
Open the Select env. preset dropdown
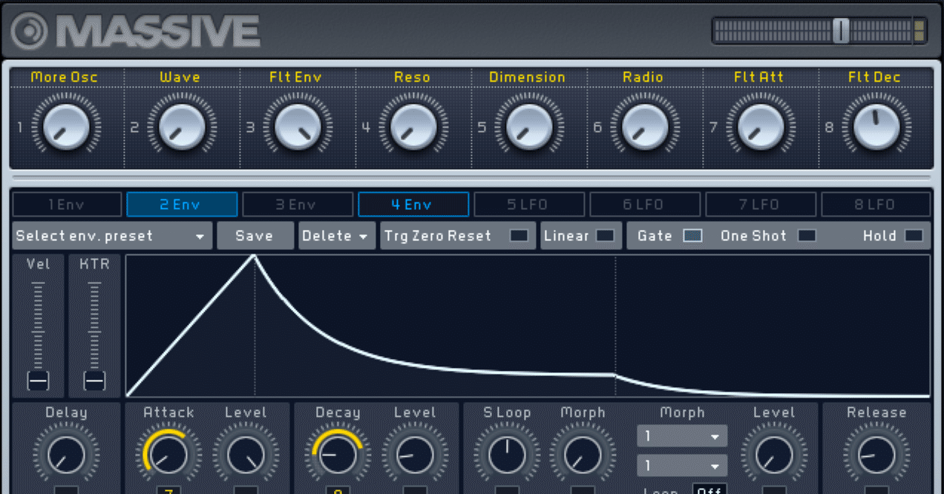pos(112,236)
